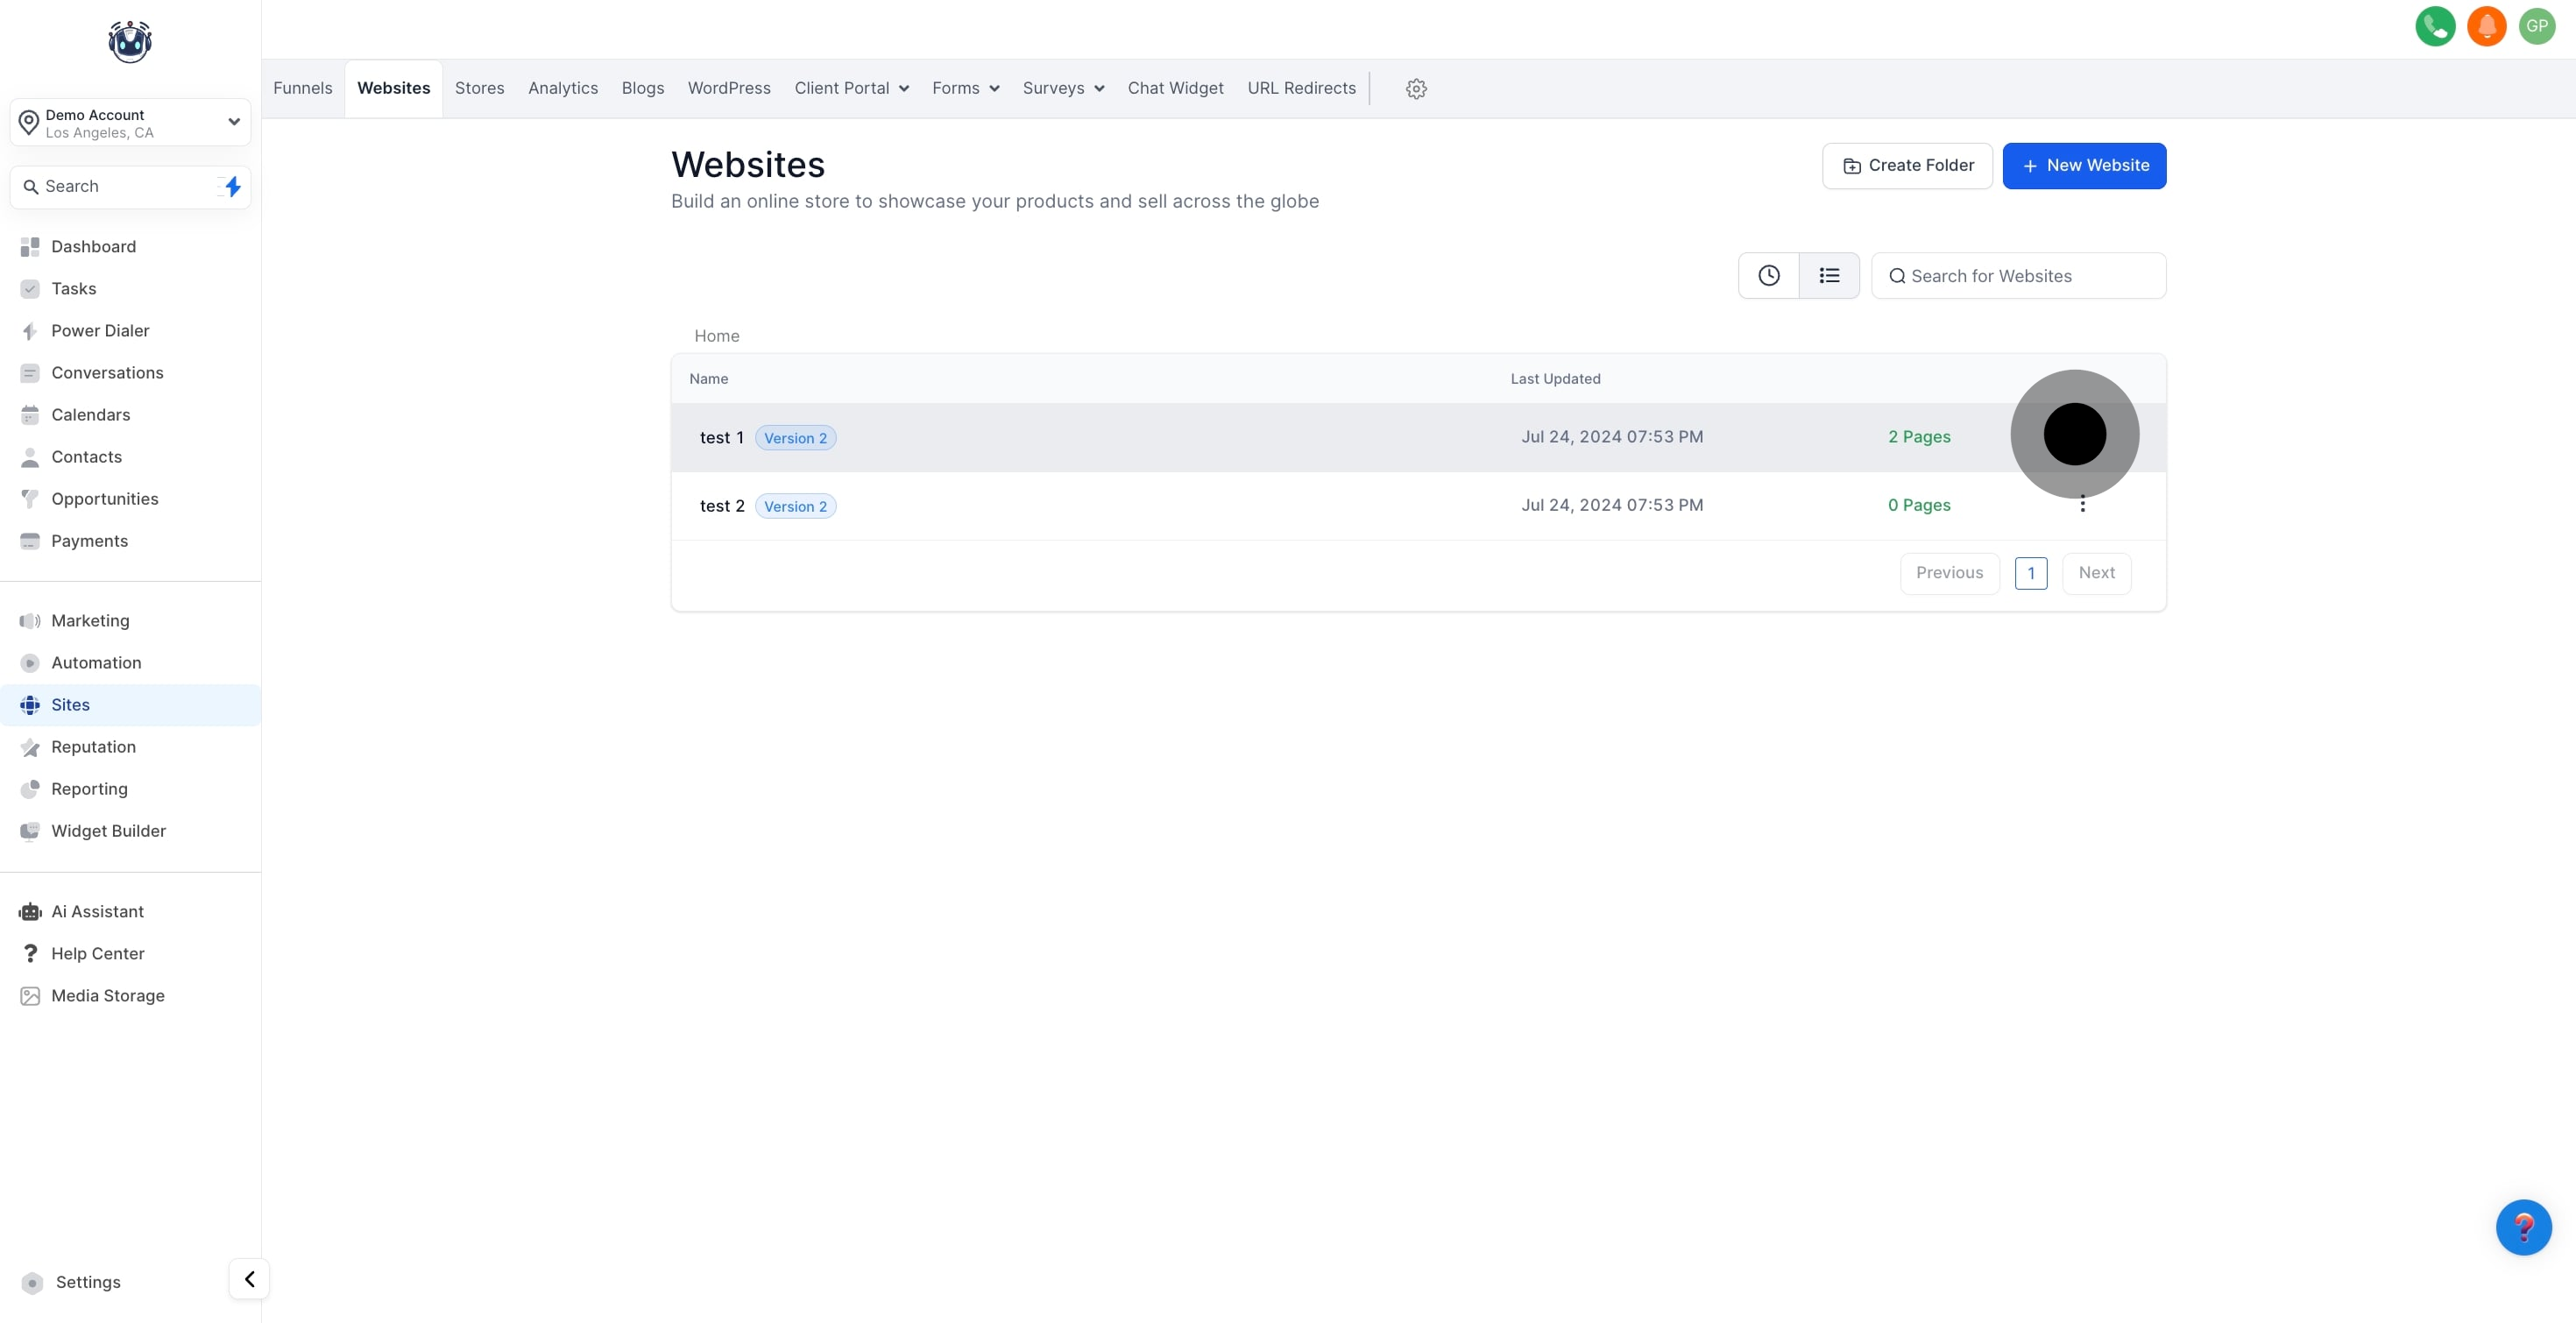
Task: Click the Create Folder button
Action: pos(1906,166)
